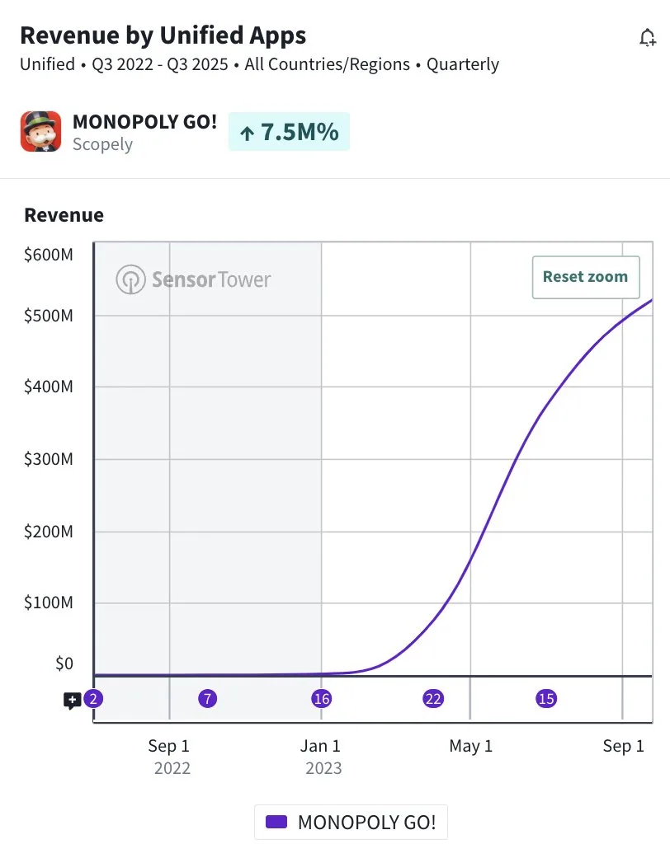Click the up arrow in growth badge
This screenshot has width=670, height=844.
pyautogui.click(x=246, y=133)
